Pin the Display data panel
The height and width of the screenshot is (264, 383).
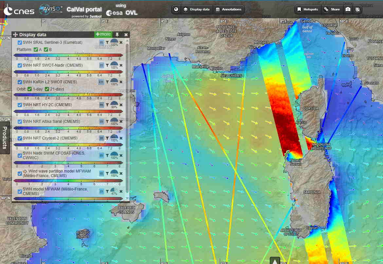(x=117, y=35)
